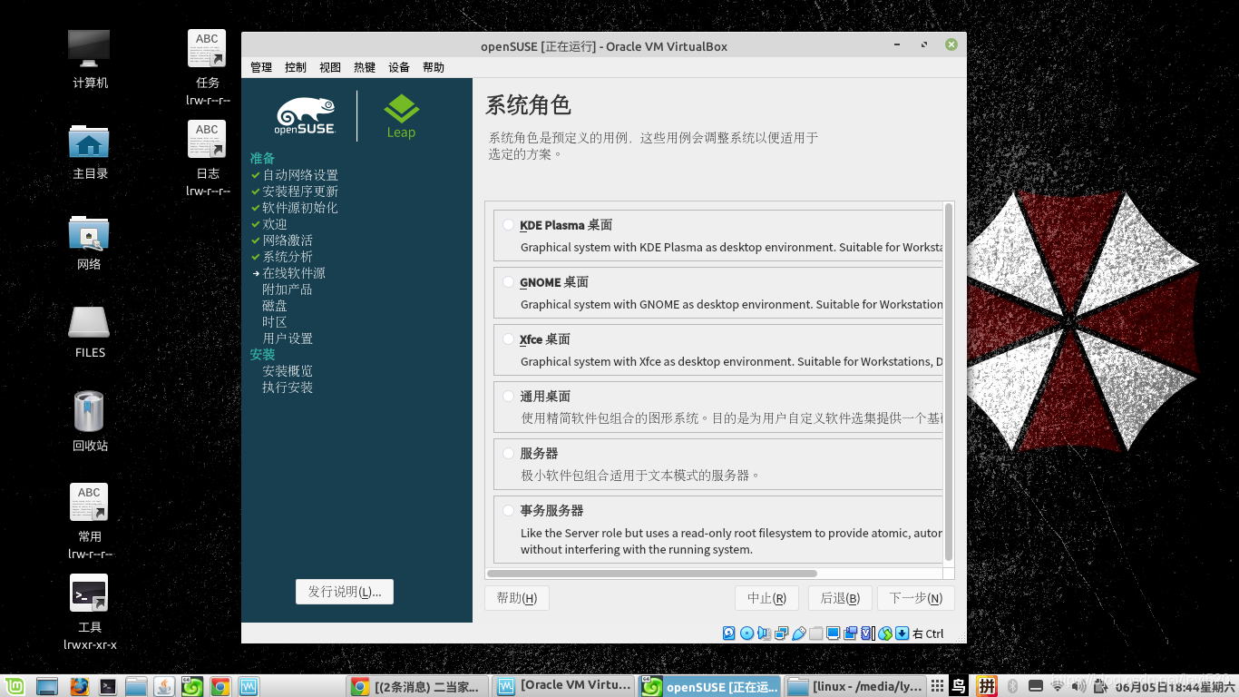Screen dimensions: 1239x697
Task: Click the show desktop icon in taskbar
Action: click(47, 686)
